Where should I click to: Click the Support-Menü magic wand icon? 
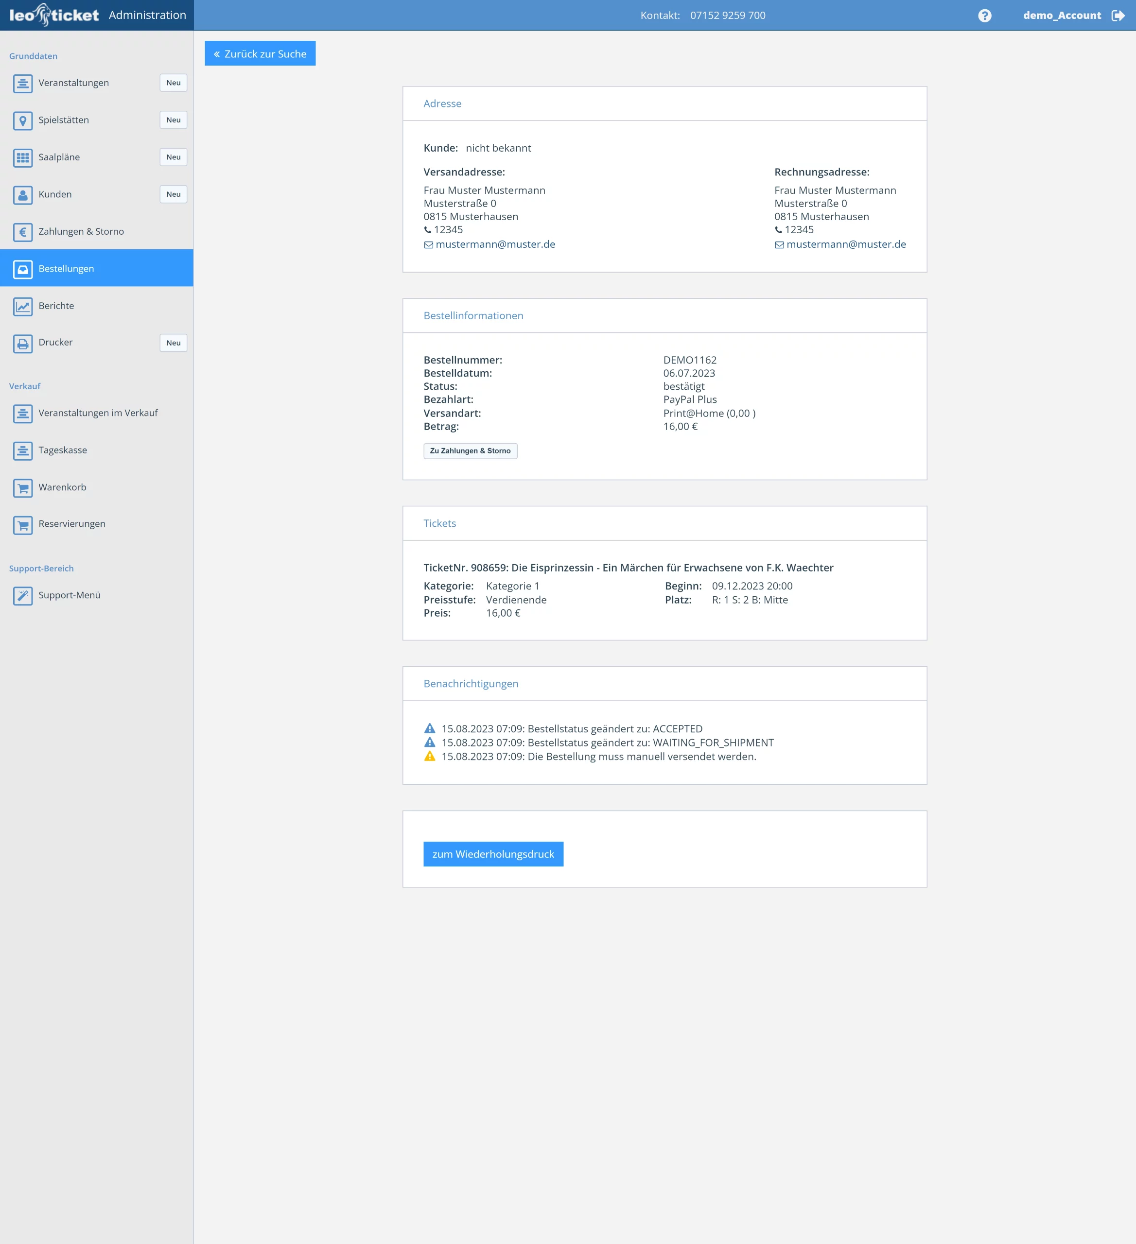[23, 595]
